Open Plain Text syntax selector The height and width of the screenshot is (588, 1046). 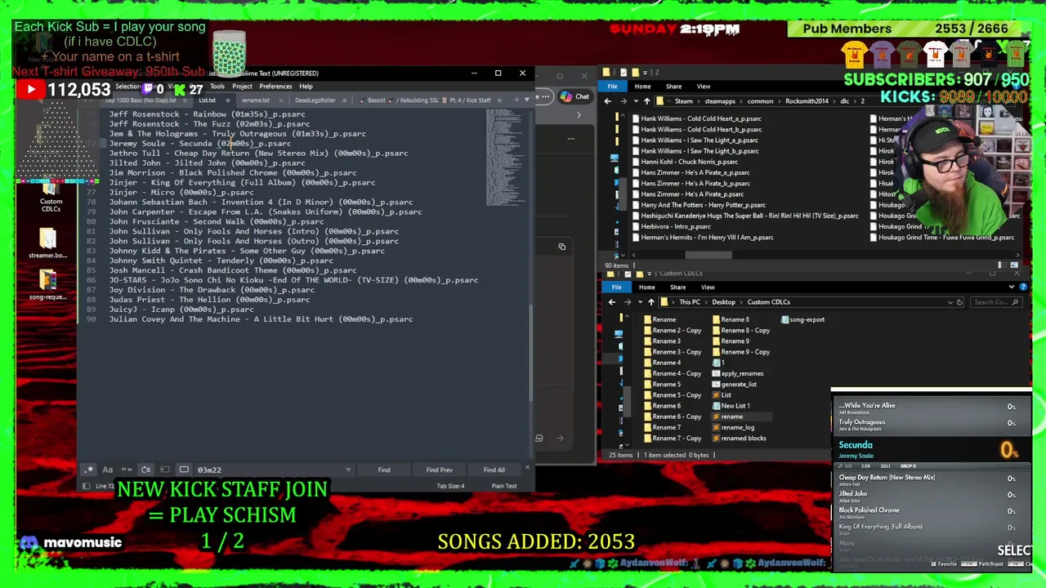click(504, 486)
